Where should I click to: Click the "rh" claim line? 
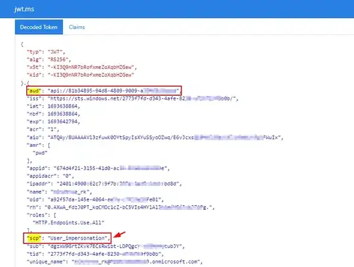[x=121, y=207]
